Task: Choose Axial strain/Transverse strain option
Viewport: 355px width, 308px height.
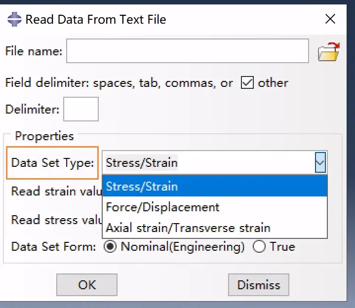Action: tap(215, 228)
